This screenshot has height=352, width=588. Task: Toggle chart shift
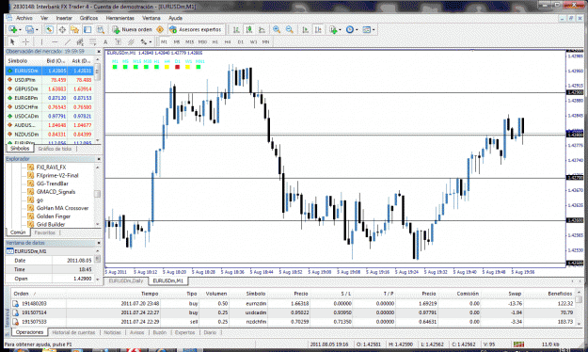point(318,29)
